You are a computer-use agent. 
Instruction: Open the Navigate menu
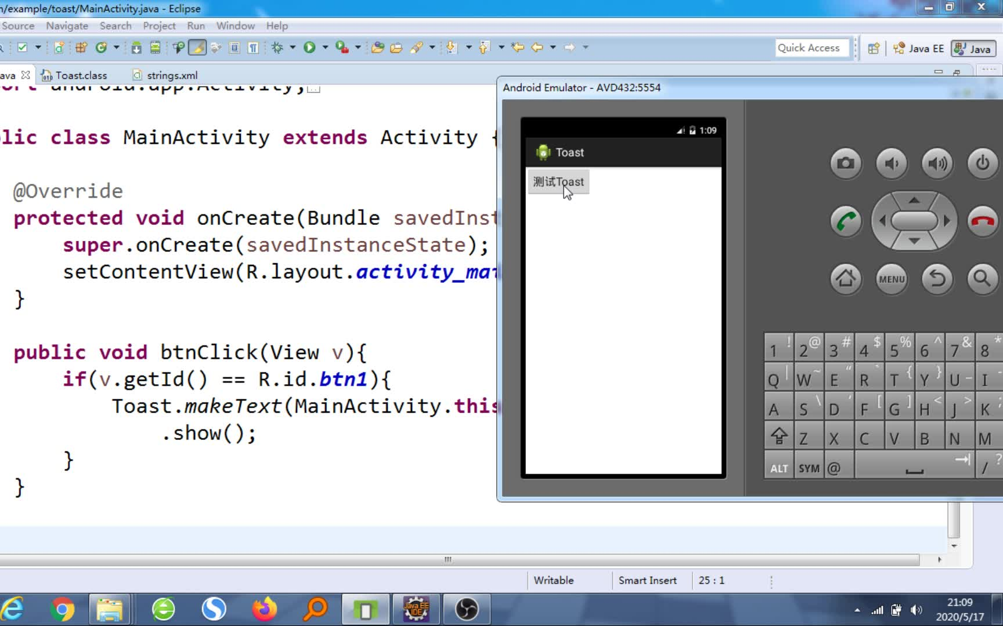click(x=67, y=26)
